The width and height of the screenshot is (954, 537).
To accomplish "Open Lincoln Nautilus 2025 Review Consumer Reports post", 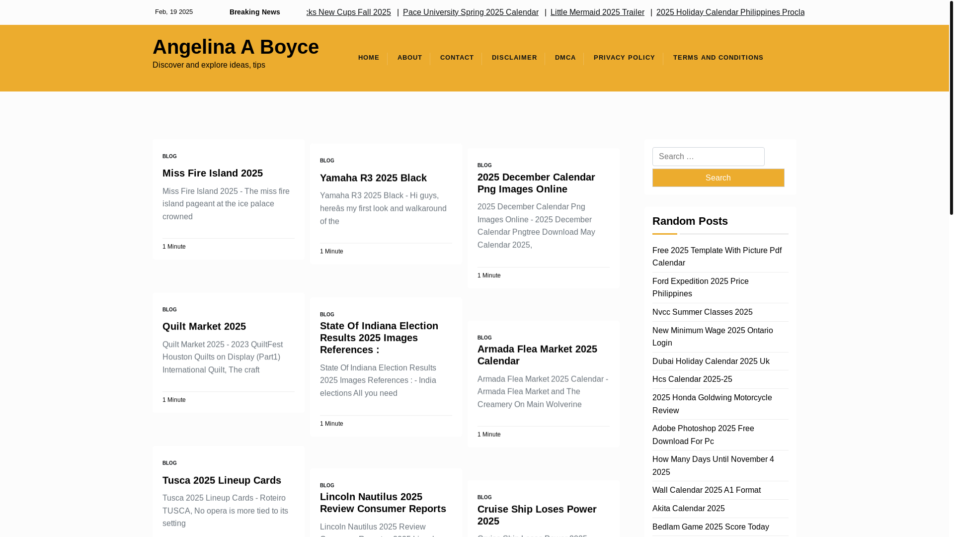I will pyautogui.click(x=383, y=503).
